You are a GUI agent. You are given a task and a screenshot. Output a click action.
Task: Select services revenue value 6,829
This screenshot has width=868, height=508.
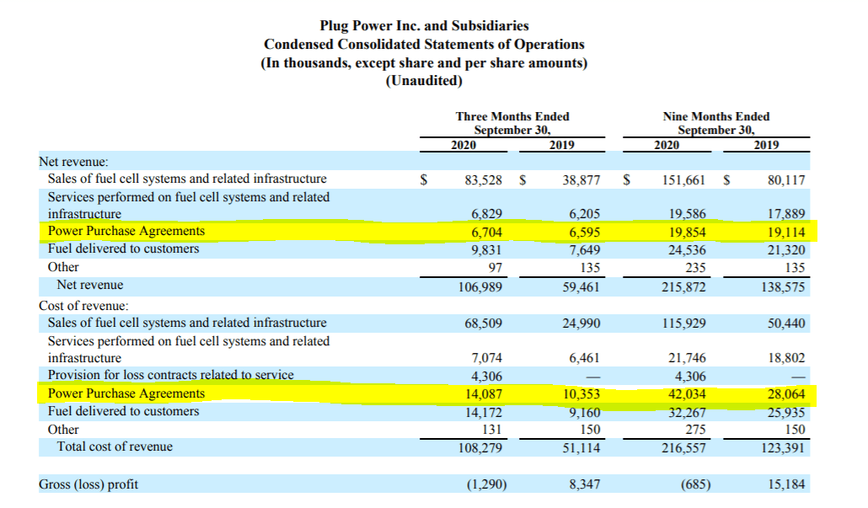click(486, 214)
